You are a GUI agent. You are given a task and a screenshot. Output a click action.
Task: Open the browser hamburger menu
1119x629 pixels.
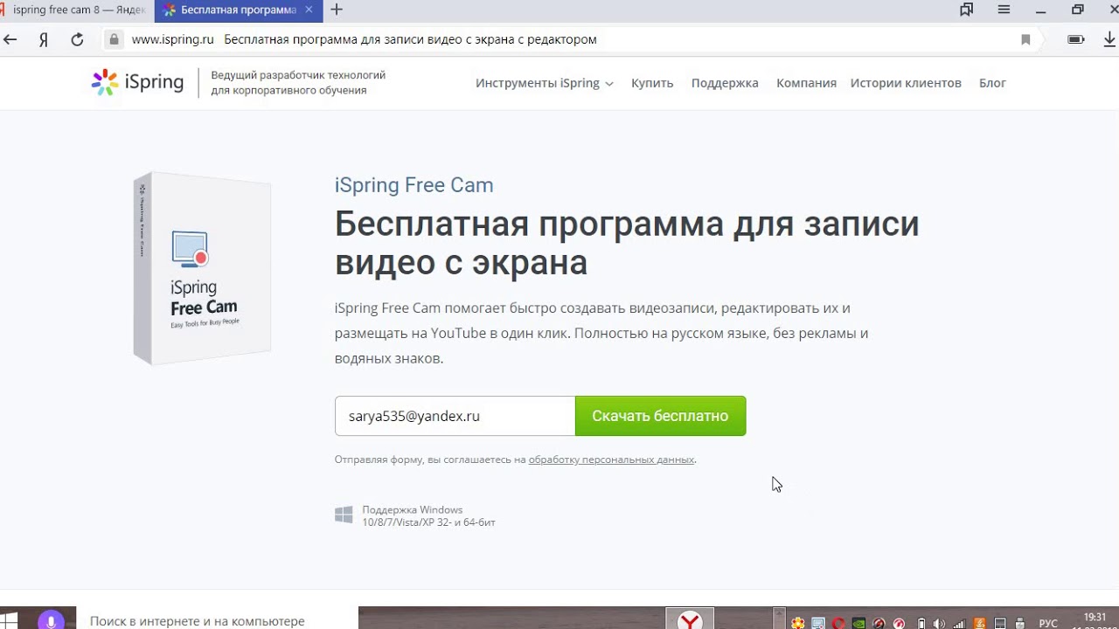point(1004,10)
